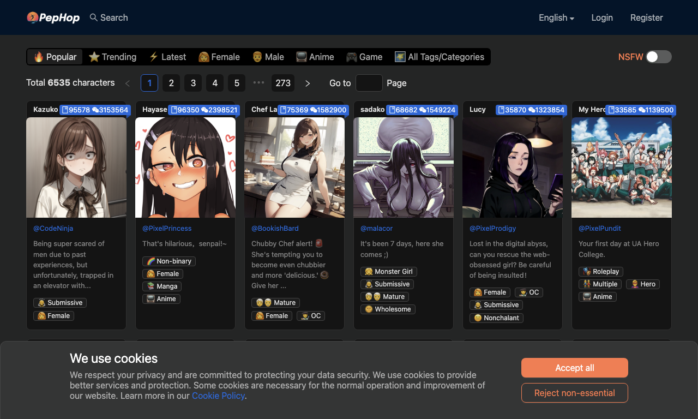Image resolution: width=698 pixels, height=419 pixels.
Task: Open the Cookie Policy link
Action: (218, 396)
